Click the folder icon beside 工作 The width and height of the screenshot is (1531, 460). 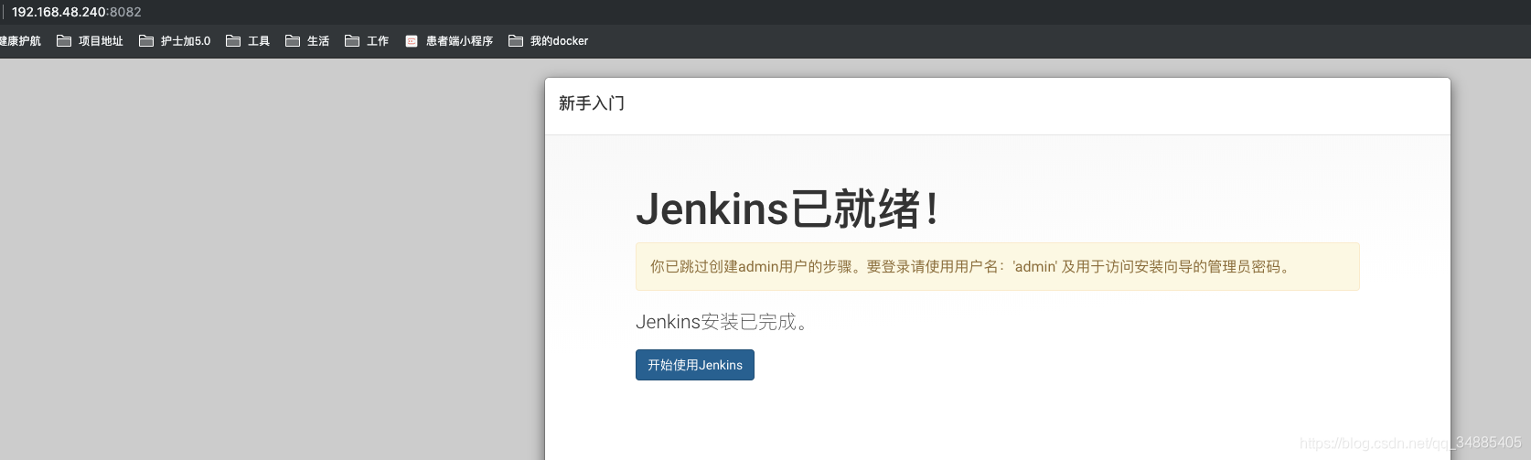coord(352,41)
